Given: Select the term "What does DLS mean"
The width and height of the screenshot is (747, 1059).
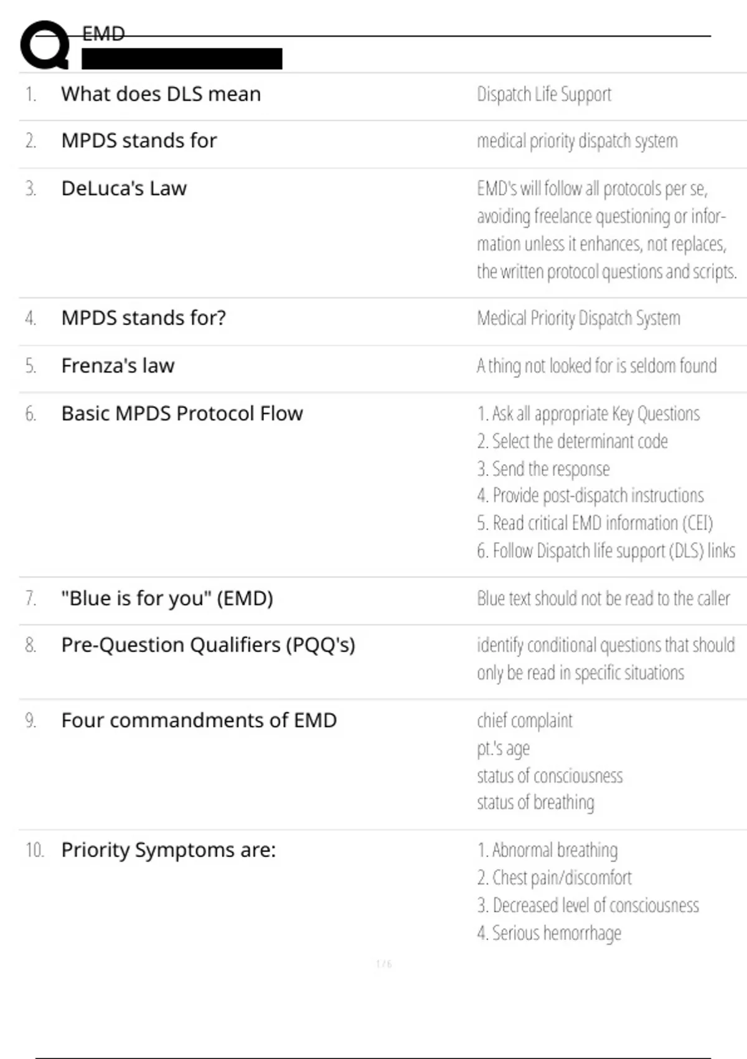Looking at the screenshot, I should [x=161, y=94].
